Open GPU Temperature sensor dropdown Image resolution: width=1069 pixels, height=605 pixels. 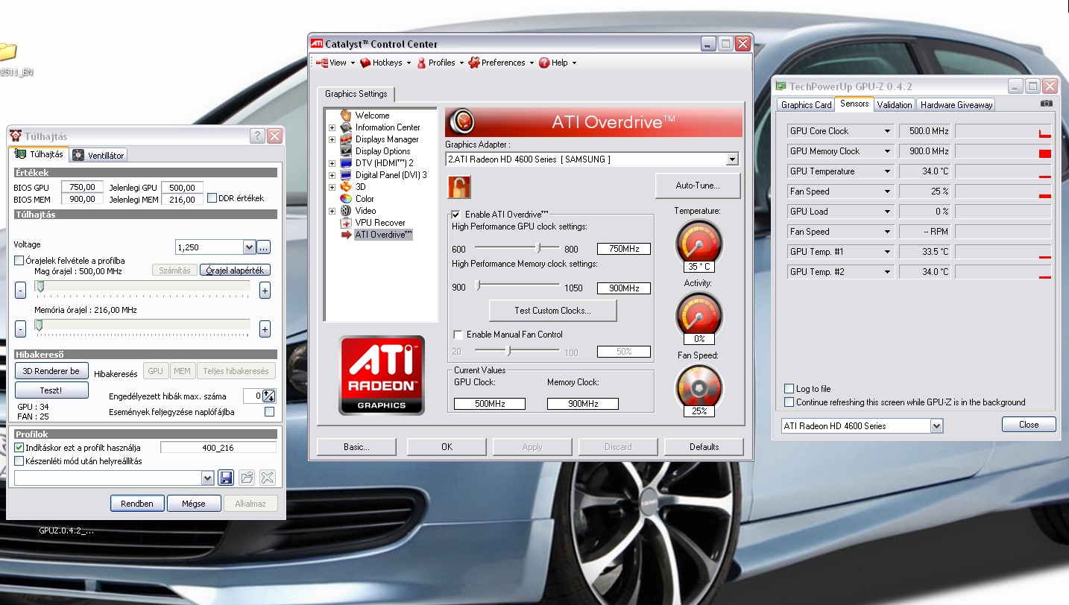[887, 171]
